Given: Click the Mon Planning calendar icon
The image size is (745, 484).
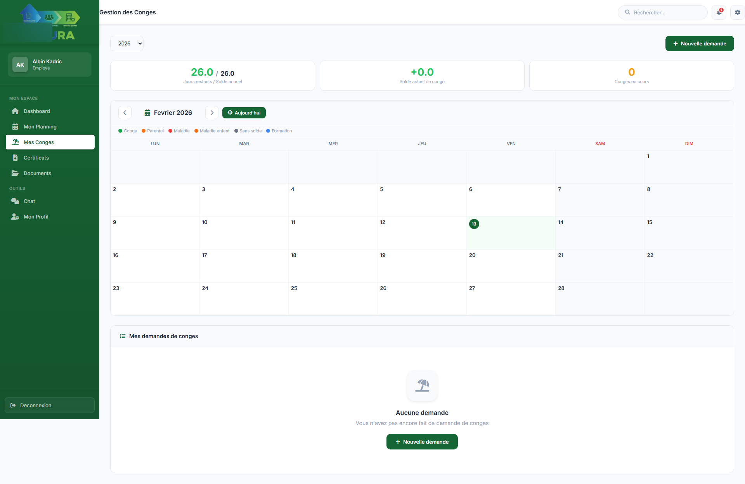Looking at the screenshot, I should [x=15, y=127].
